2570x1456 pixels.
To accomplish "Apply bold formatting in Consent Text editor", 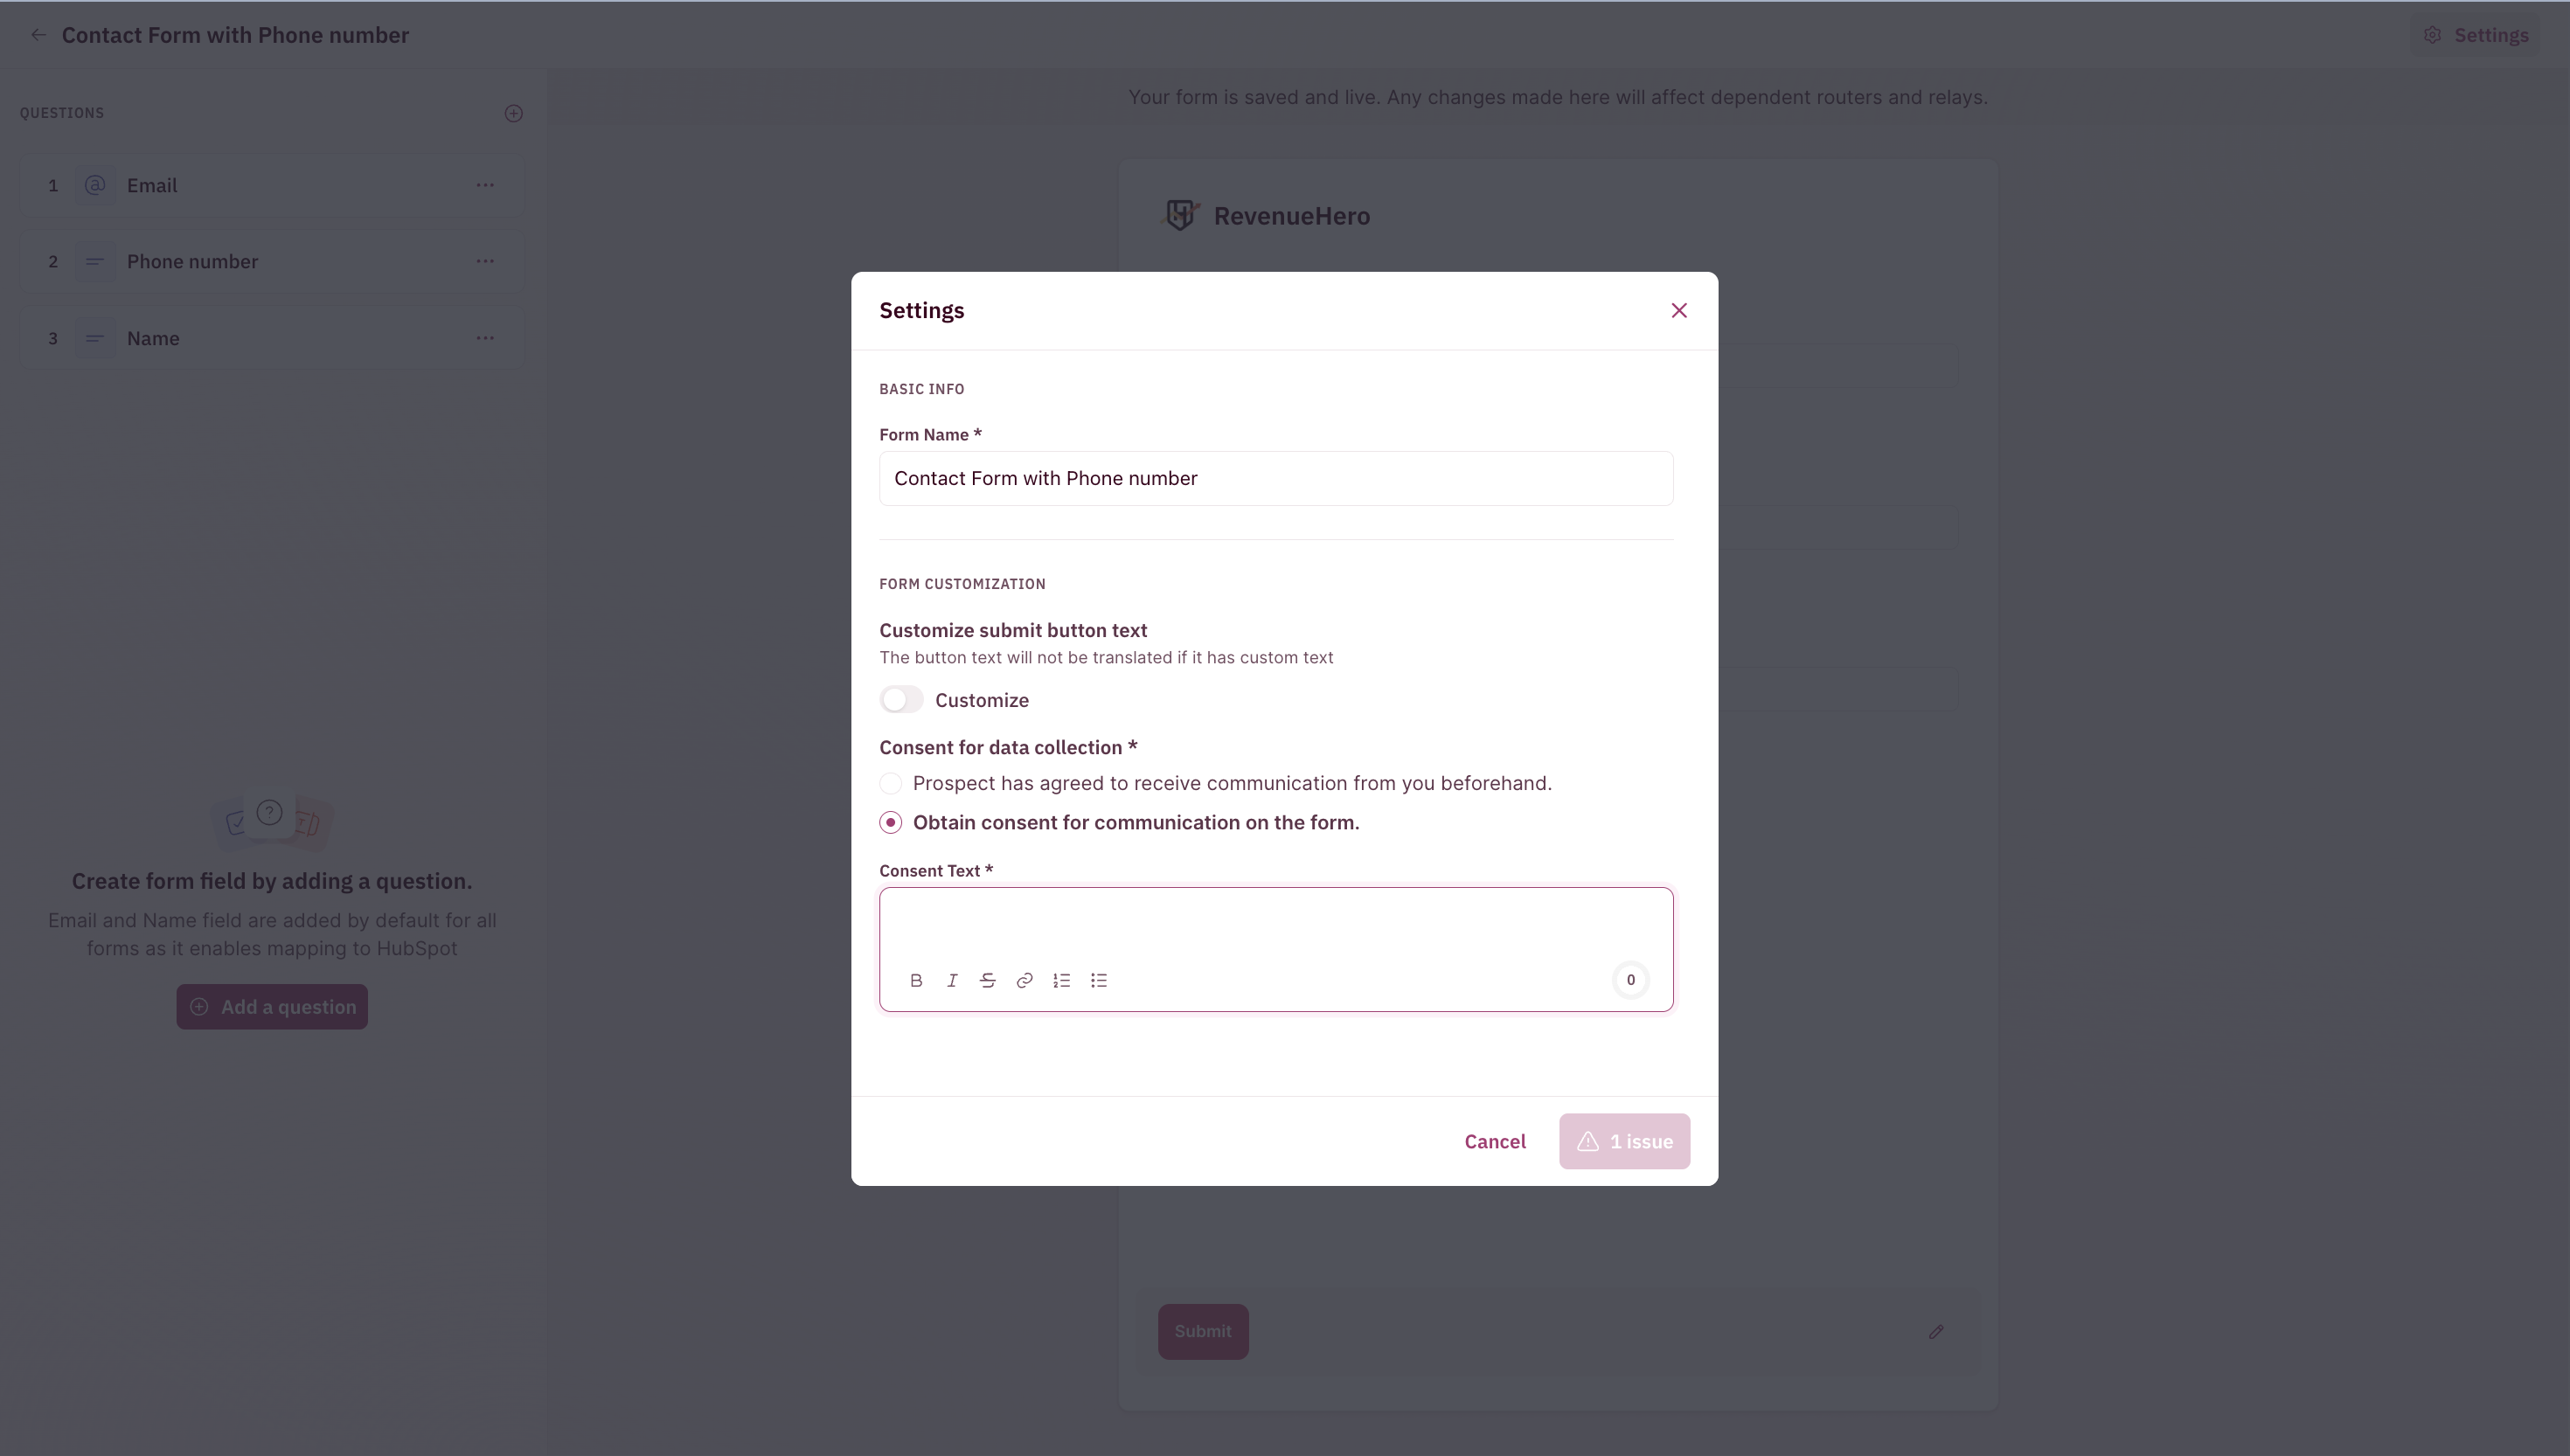I will (916, 980).
